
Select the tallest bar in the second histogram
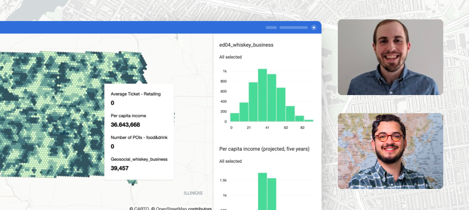(x=262, y=191)
